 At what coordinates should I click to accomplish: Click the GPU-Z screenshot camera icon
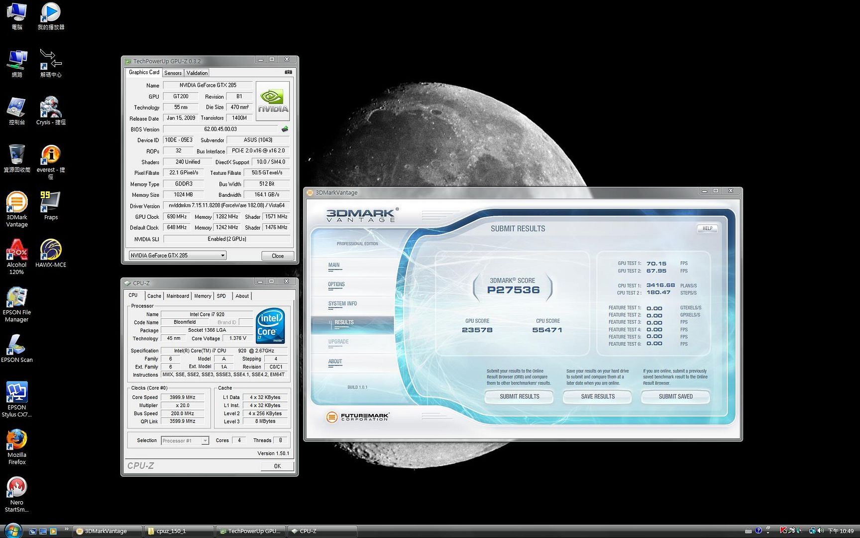(288, 72)
